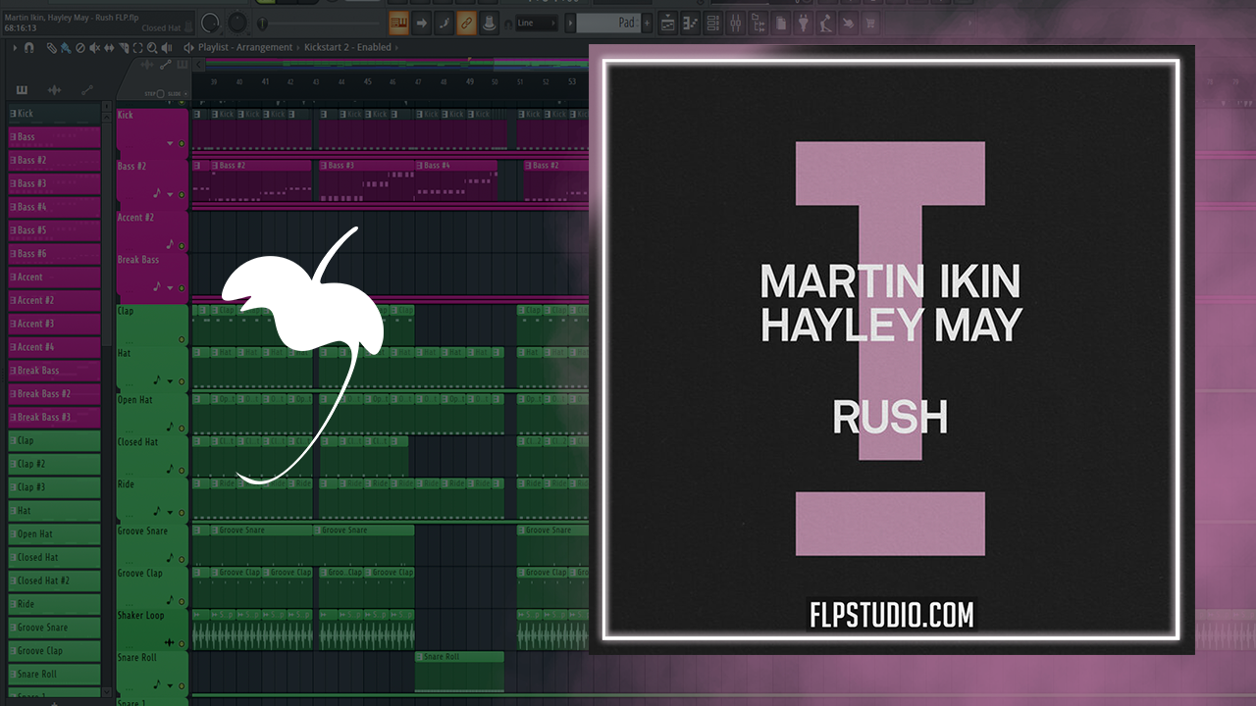Screen dimensions: 1256x706
Task: Open the plugin picker plug icon
Action: tap(804, 23)
